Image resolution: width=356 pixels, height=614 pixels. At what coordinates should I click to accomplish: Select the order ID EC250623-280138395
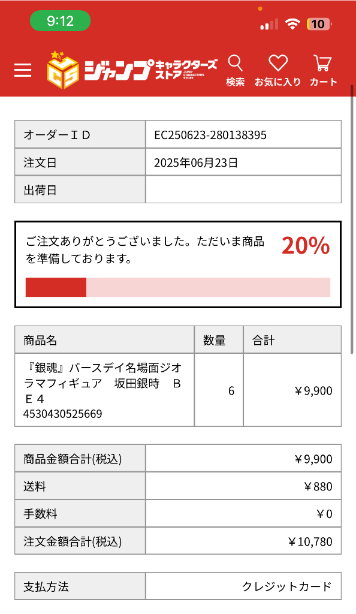tap(210, 135)
